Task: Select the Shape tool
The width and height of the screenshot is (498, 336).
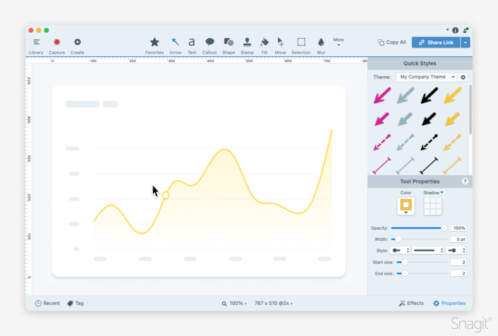Action: tap(229, 46)
